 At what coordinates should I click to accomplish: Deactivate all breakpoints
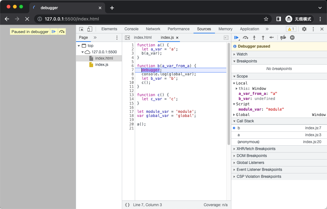(x=283, y=38)
